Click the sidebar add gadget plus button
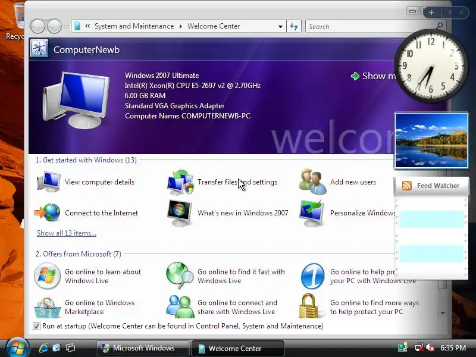Screen dimensions: 476x357 (x=431, y=12)
